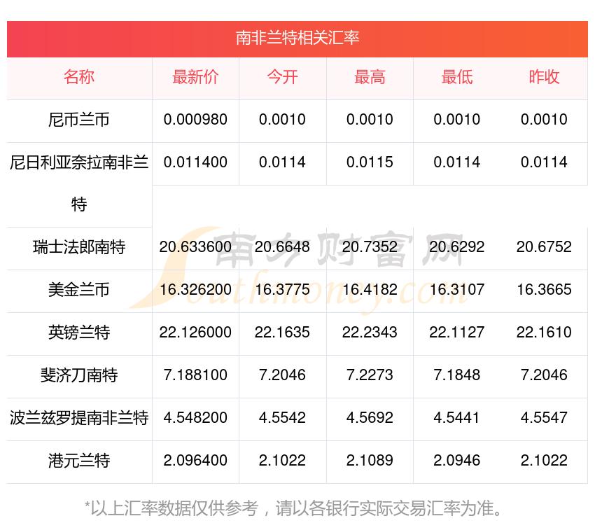Select the 名称 column header
Screen dimensions: 595x530
coord(80,78)
